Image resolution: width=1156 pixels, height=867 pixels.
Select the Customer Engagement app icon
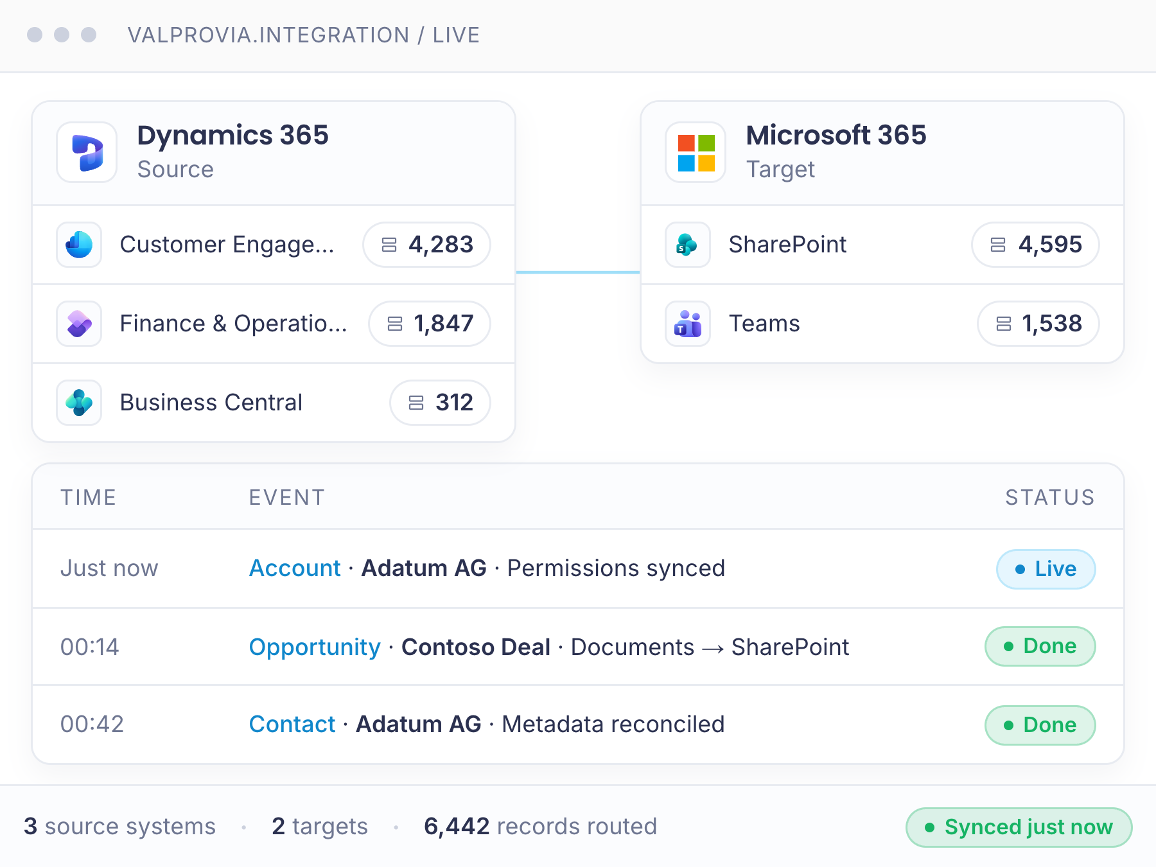click(79, 245)
